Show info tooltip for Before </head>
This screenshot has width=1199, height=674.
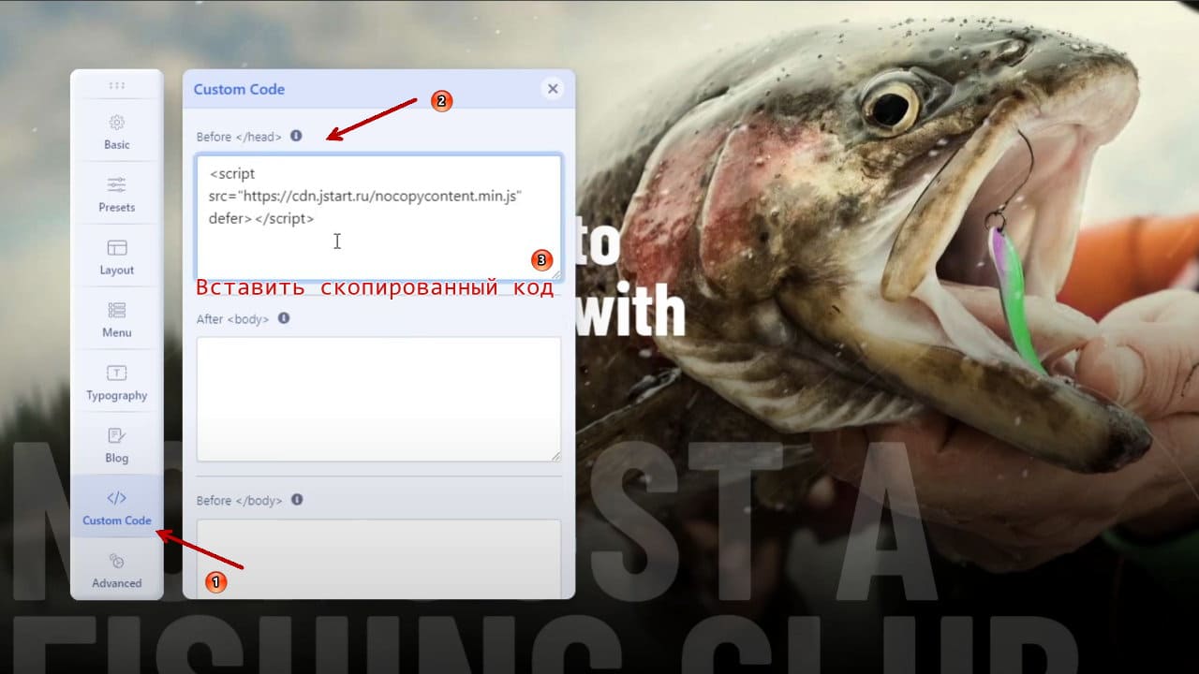(296, 136)
